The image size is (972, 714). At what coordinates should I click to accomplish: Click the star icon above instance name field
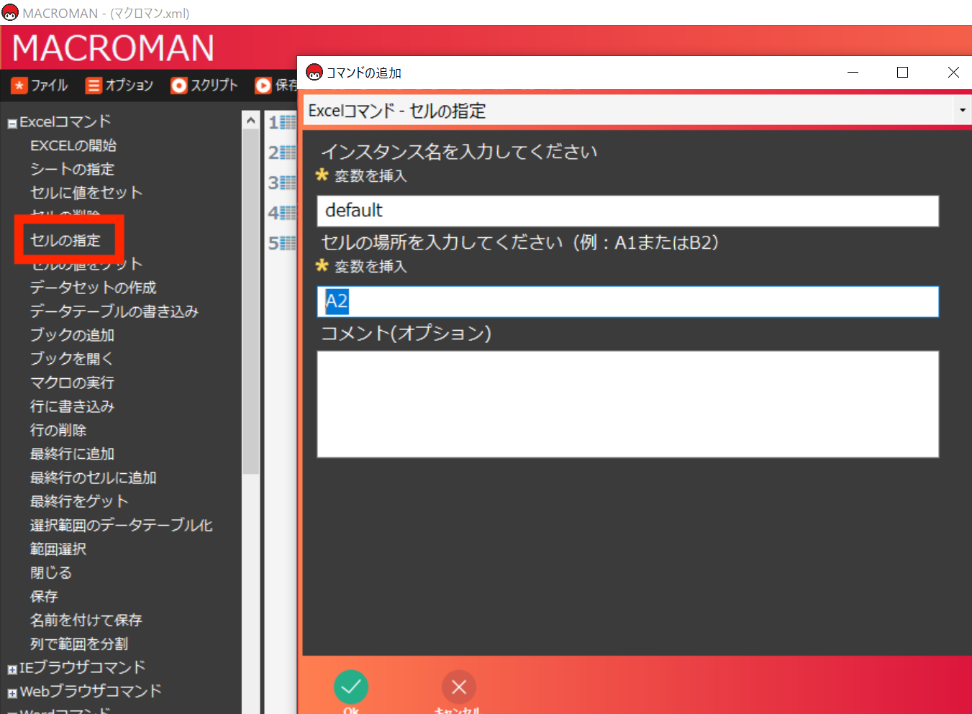click(x=322, y=175)
